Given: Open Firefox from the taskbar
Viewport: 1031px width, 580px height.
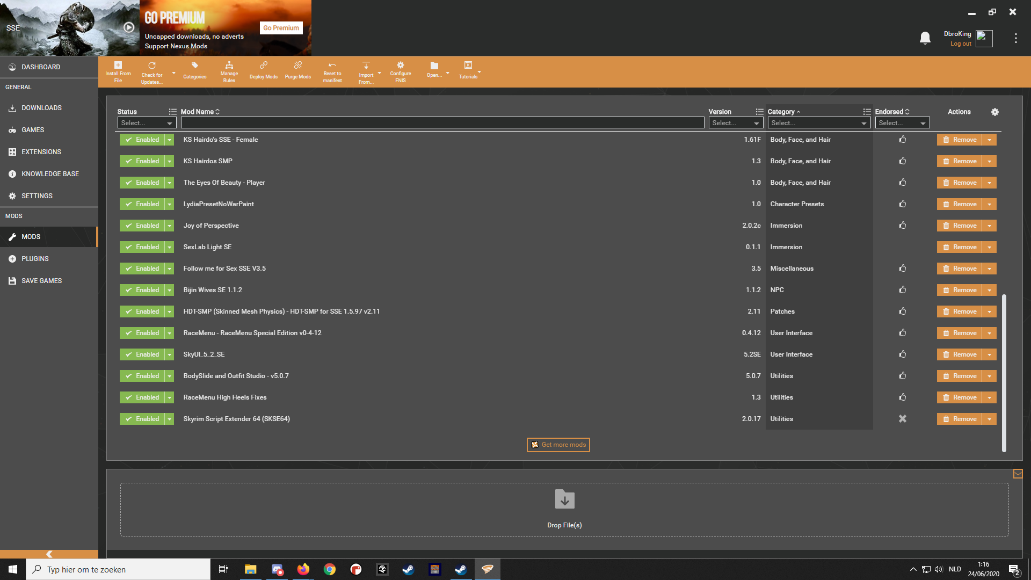Looking at the screenshot, I should click(303, 569).
